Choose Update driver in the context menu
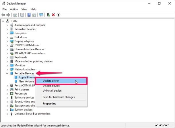Screen dimensions: 175x128 61,81
